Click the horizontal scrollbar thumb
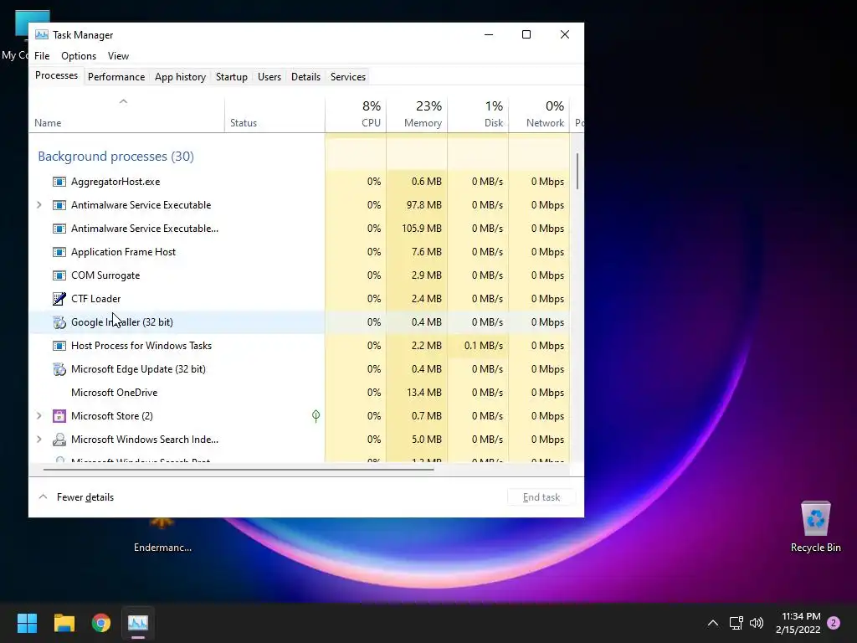The width and height of the screenshot is (857, 643). point(239,469)
